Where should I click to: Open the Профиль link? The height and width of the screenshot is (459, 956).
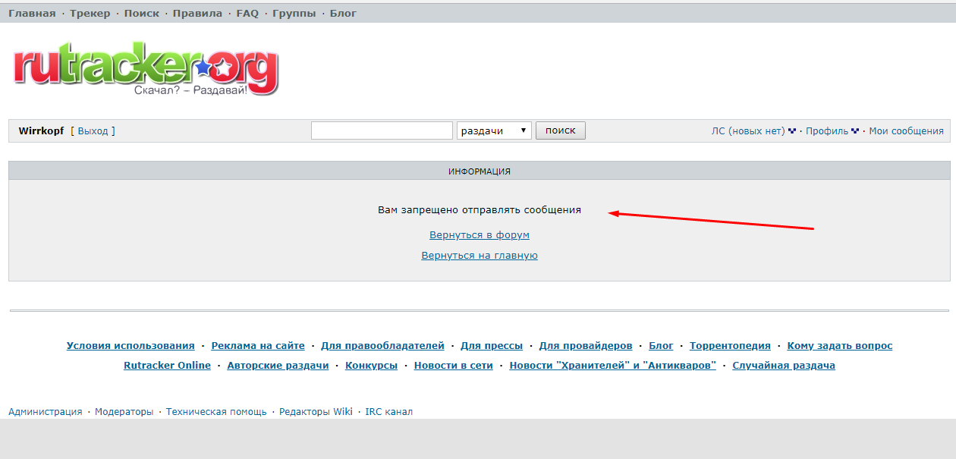coord(827,131)
